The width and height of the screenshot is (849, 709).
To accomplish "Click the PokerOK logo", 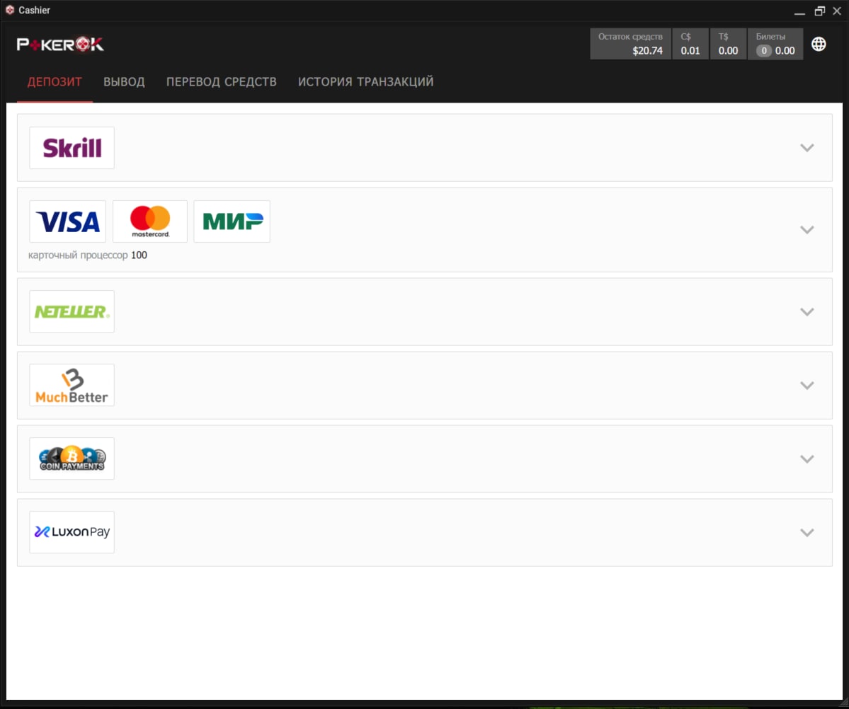I will (60, 45).
